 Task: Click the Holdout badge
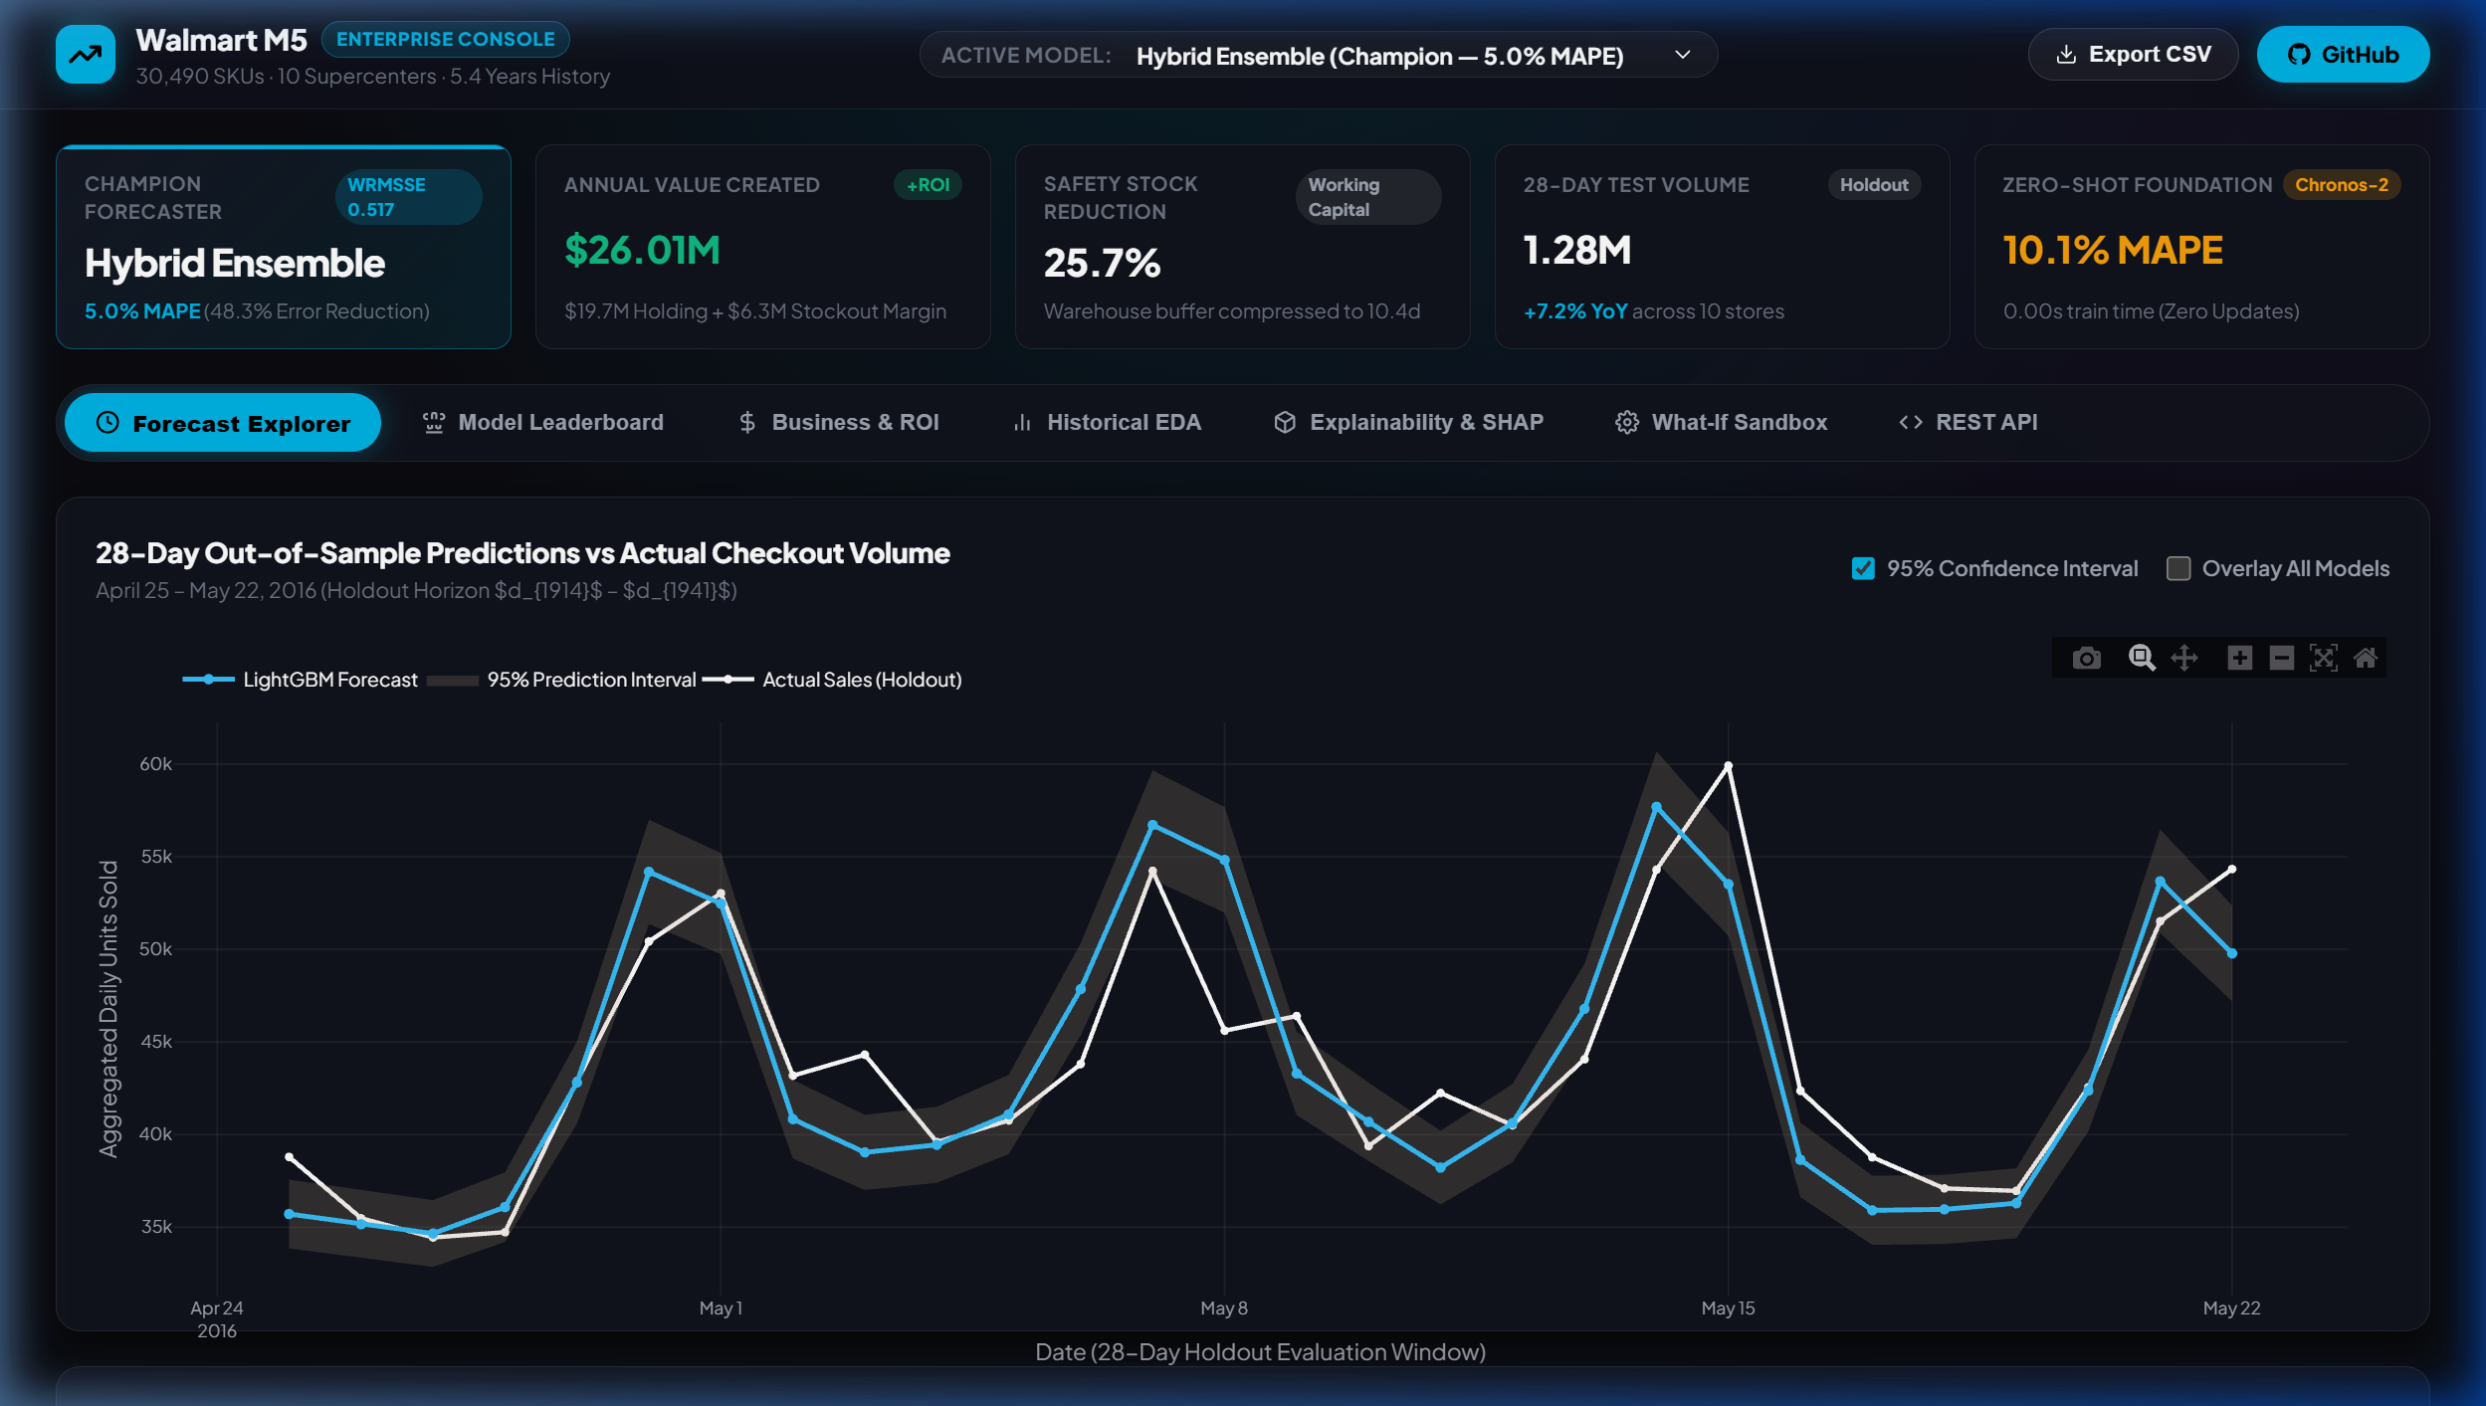pos(1874,185)
